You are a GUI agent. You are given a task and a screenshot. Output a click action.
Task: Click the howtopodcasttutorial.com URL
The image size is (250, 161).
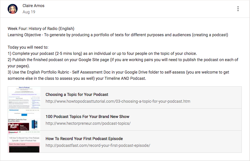[118, 101]
